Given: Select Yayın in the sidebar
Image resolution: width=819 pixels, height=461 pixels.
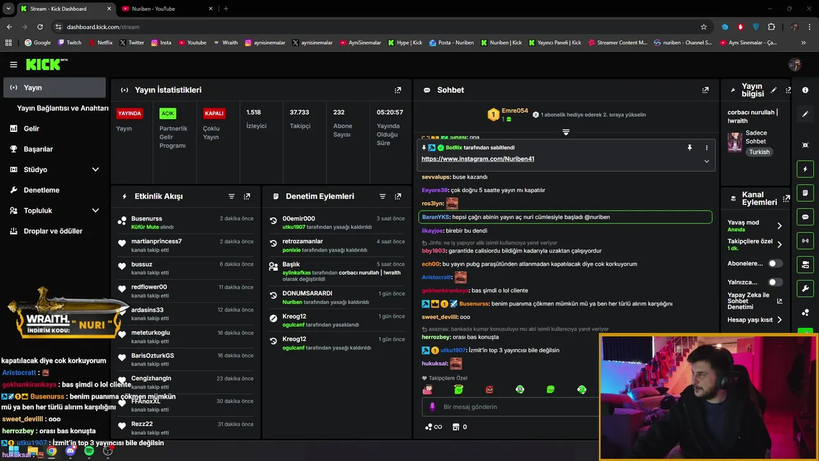Looking at the screenshot, I should pyautogui.click(x=54, y=88).
